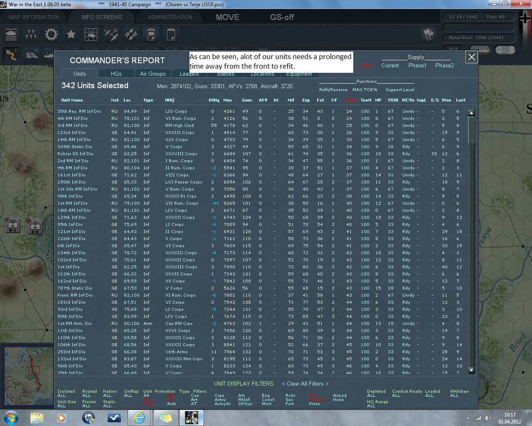Show Current supply columns
Viewport: 532px width, 426px height.
(x=390, y=65)
